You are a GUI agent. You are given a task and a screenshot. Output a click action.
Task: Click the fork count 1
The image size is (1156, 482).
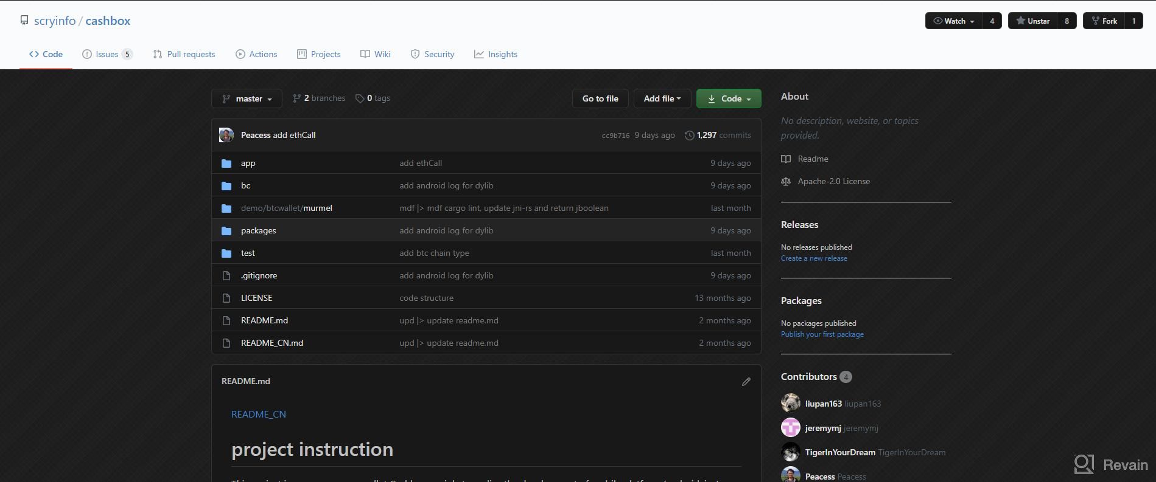point(1133,21)
